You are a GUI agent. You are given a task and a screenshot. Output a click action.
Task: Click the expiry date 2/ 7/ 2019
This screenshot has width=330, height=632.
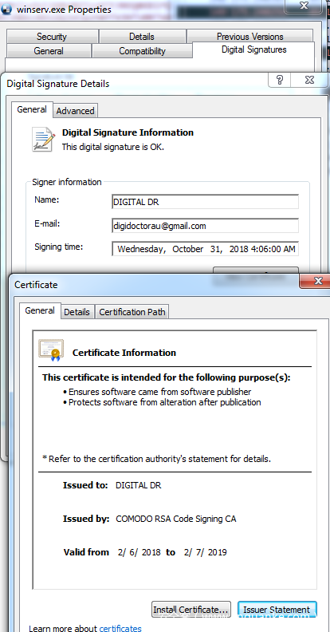205,552
